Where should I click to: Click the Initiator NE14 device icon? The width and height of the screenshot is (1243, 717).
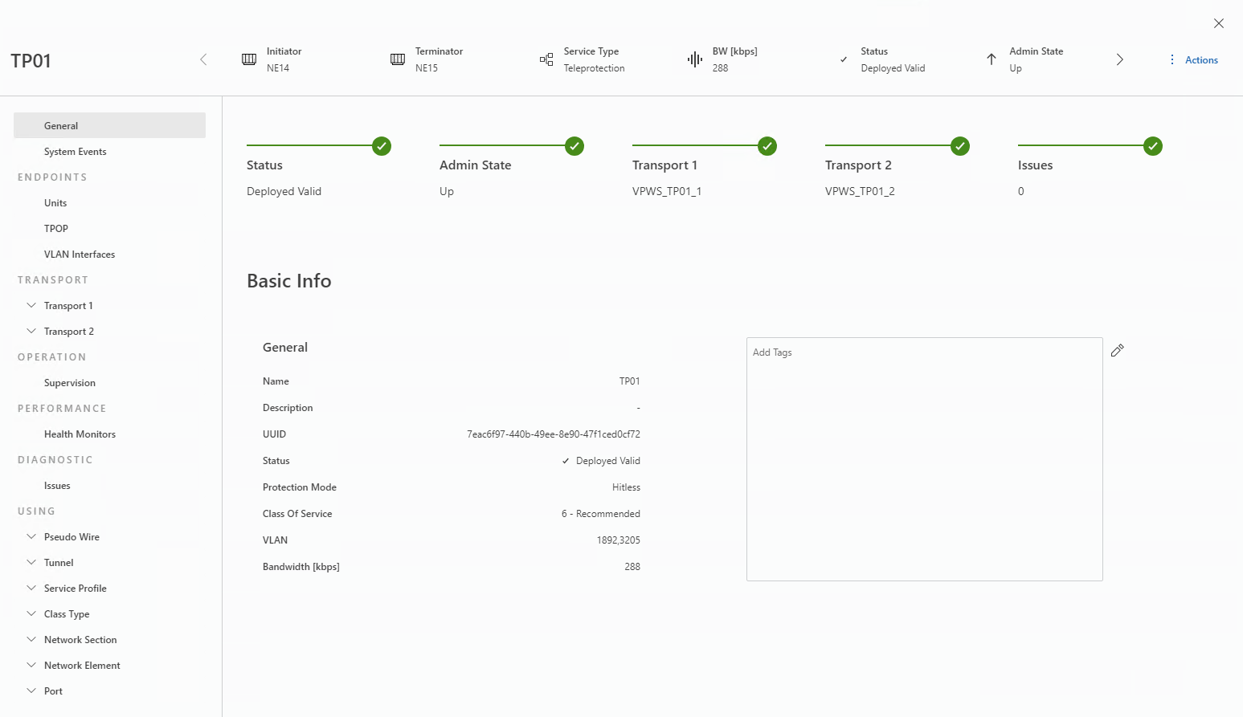249,59
